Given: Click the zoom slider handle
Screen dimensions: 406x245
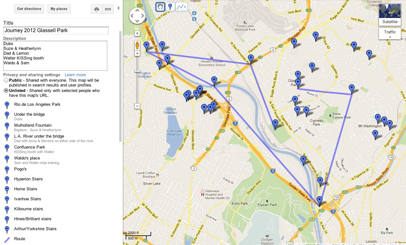Looking at the screenshot, I should [x=137, y=71].
